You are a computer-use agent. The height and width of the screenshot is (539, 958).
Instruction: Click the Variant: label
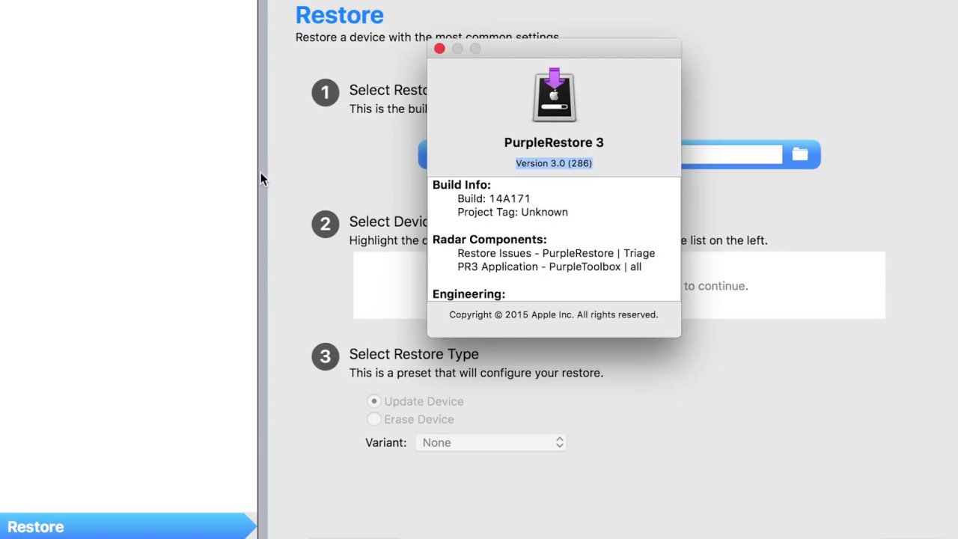pyautogui.click(x=386, y=442)
